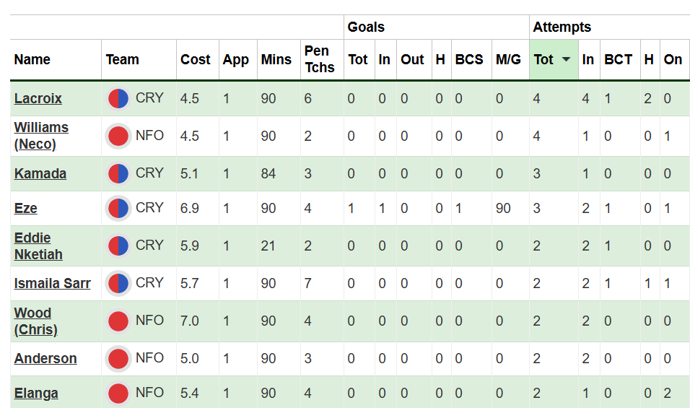The width and height of the screenshot is (690, 408).
Task: Sort table by Cost column header
Action: click(x=195, y=60)
